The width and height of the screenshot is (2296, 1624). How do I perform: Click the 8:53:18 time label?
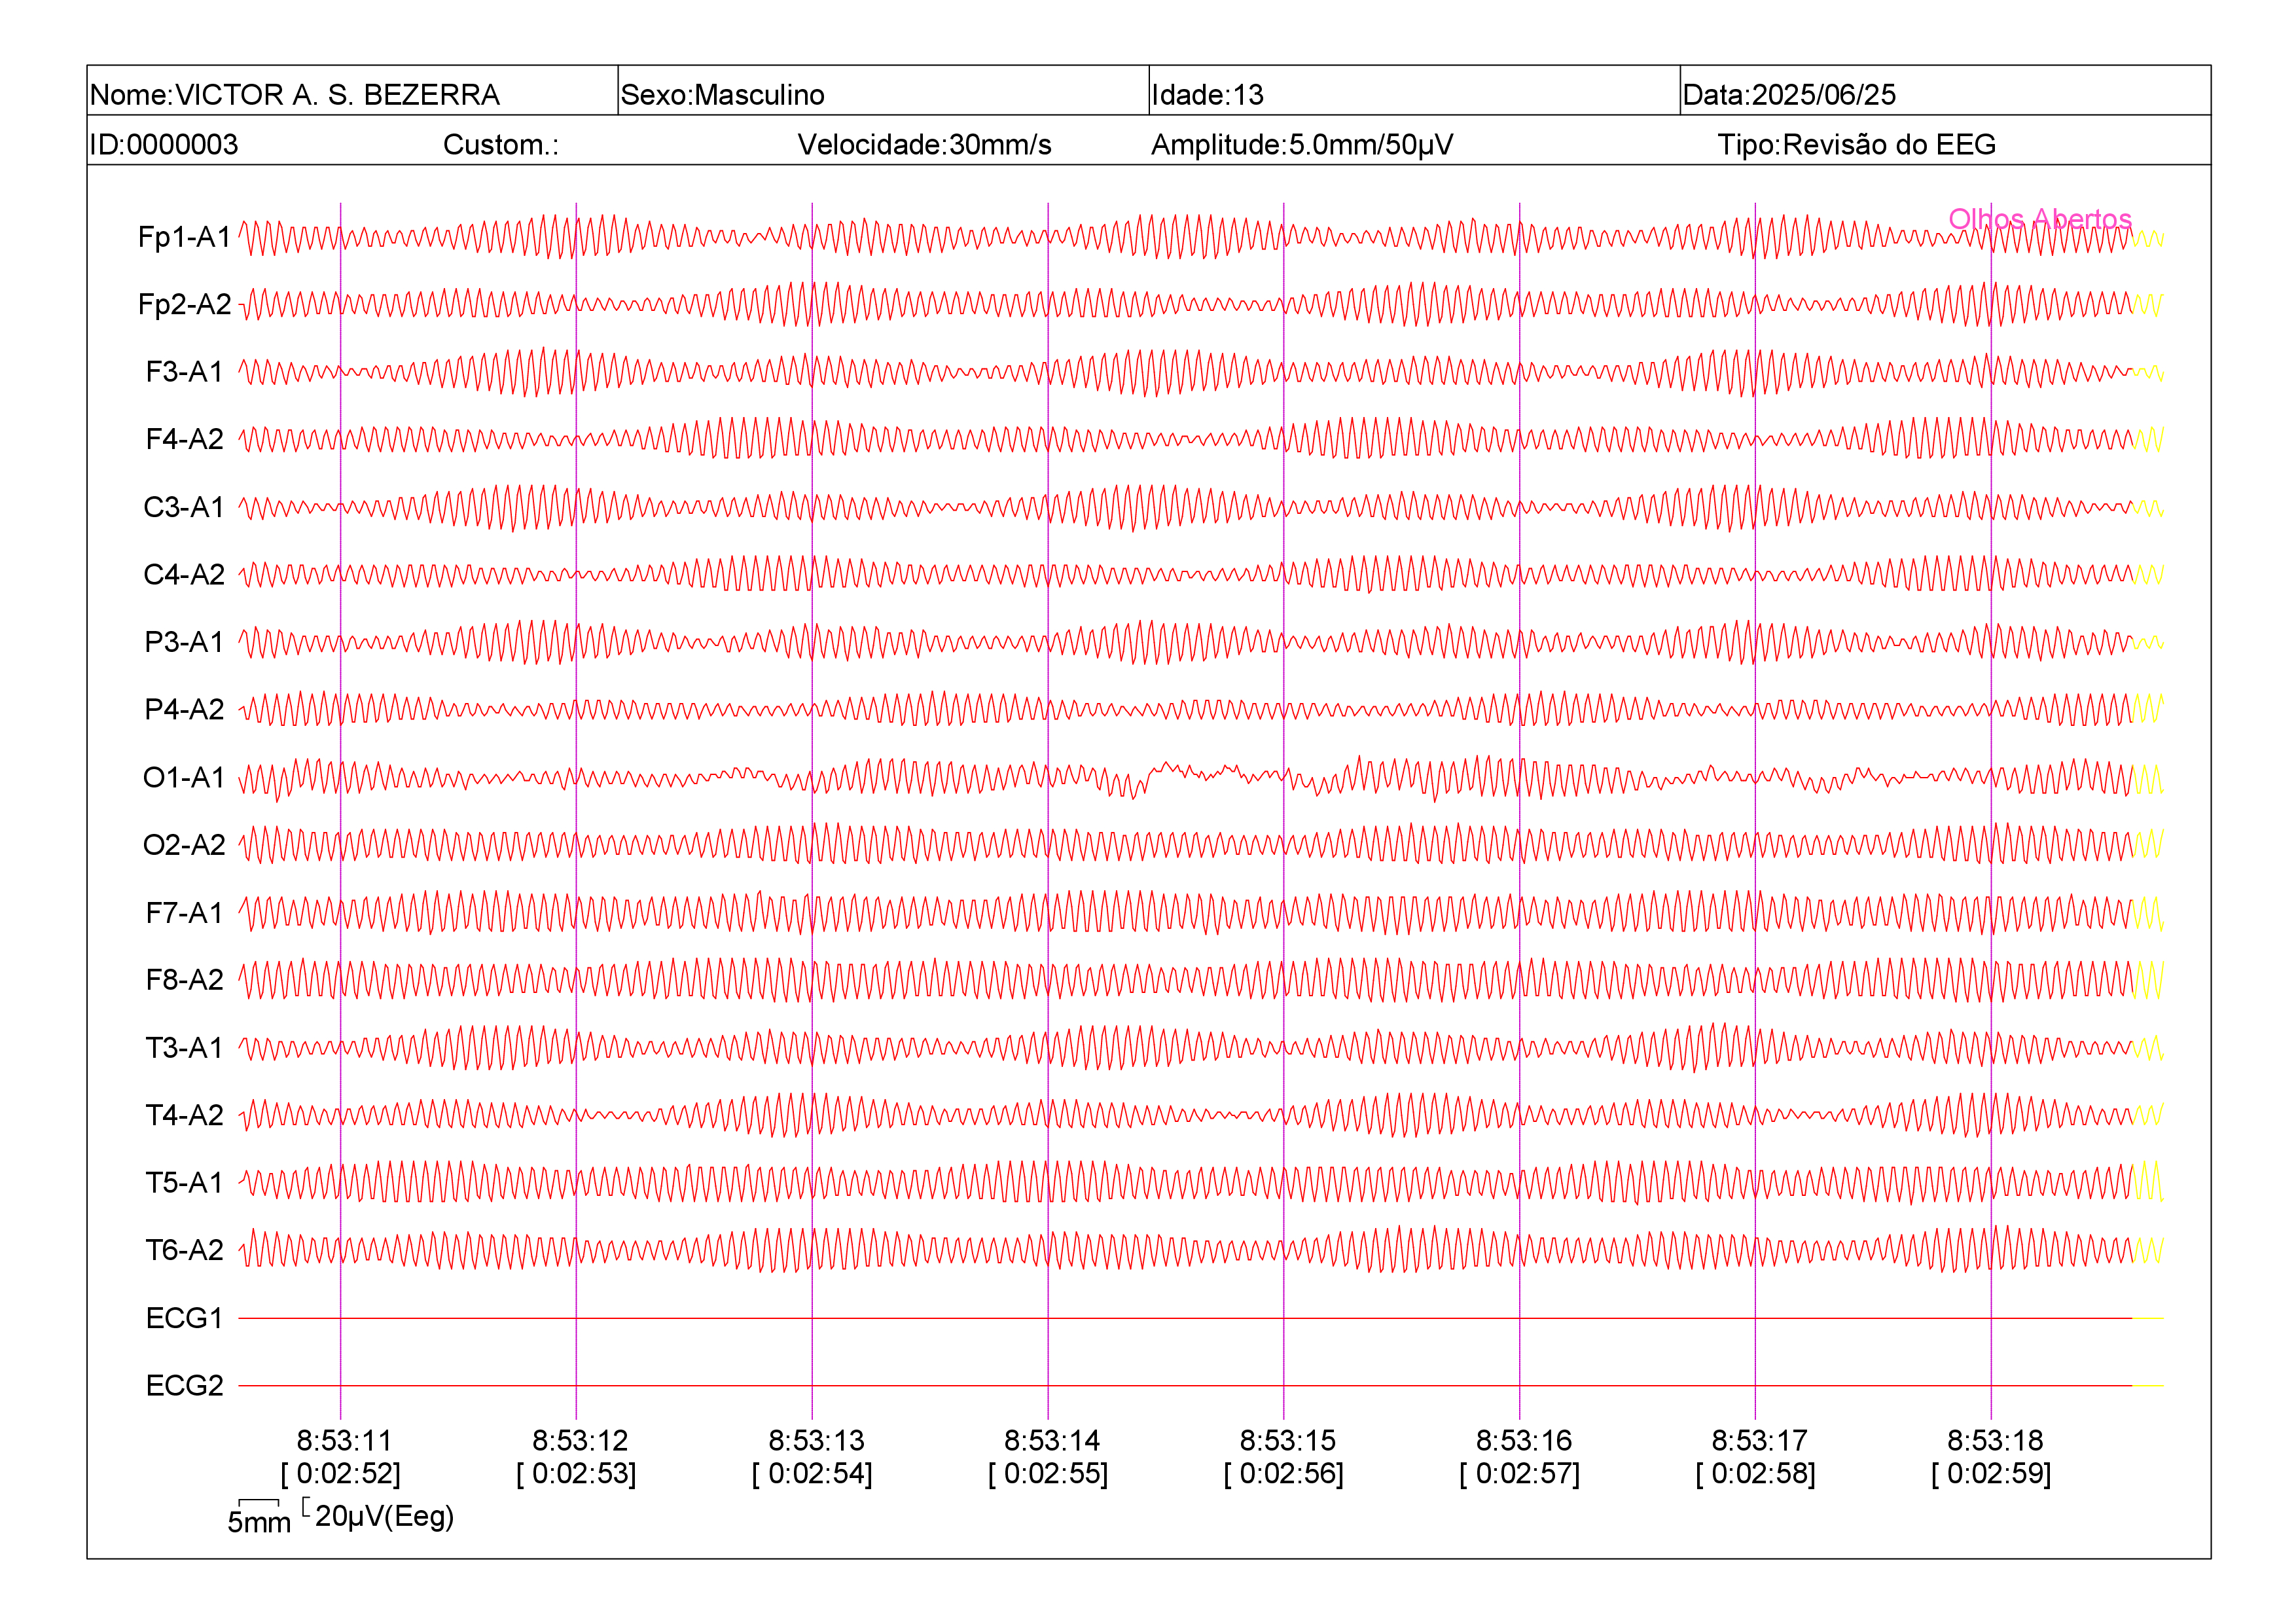point(1995,1440)
